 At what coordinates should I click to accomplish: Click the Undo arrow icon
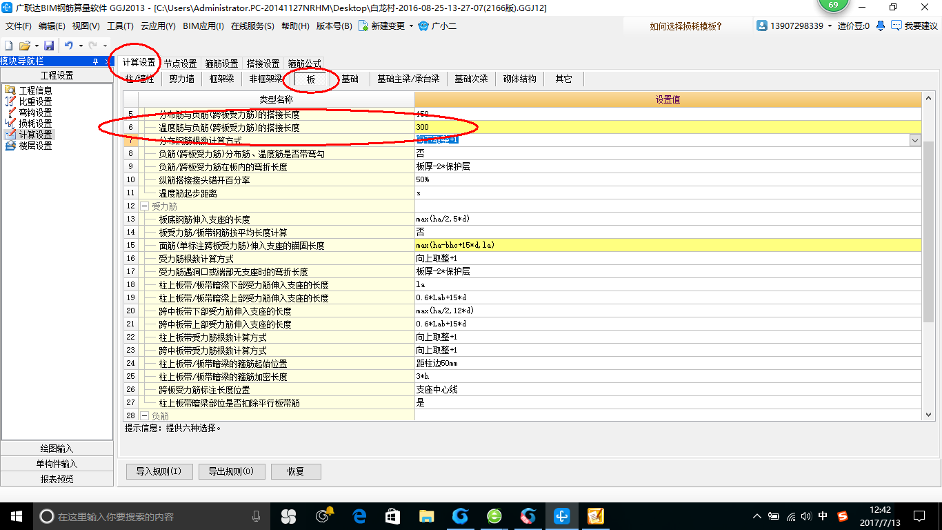pos(69,46)
